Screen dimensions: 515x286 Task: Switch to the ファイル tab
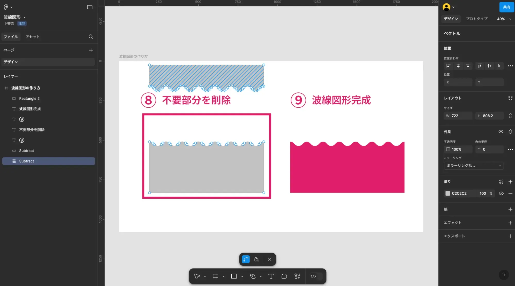pyautogui.click(x=11, y=37)
